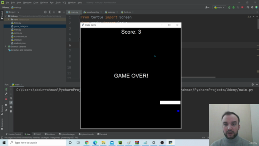Close the main.py editor tab

coord(80,12)
